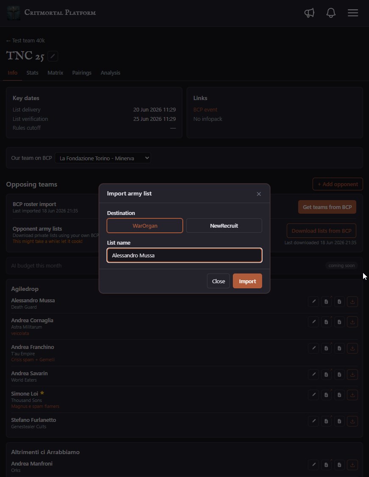Click the orange import icon for Stefano Furlanetto
The width and height of the screenshot is (369, 477).
pyautogui.click(x=352, y=421)
